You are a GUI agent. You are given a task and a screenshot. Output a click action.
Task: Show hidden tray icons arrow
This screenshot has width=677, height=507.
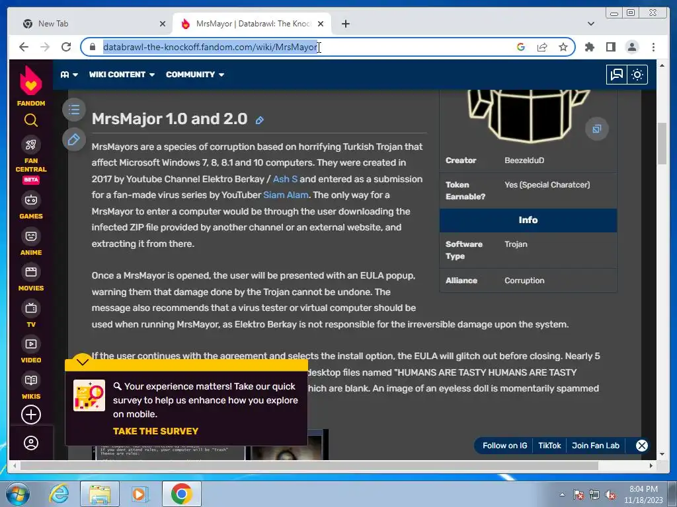(x=562, y=494)
